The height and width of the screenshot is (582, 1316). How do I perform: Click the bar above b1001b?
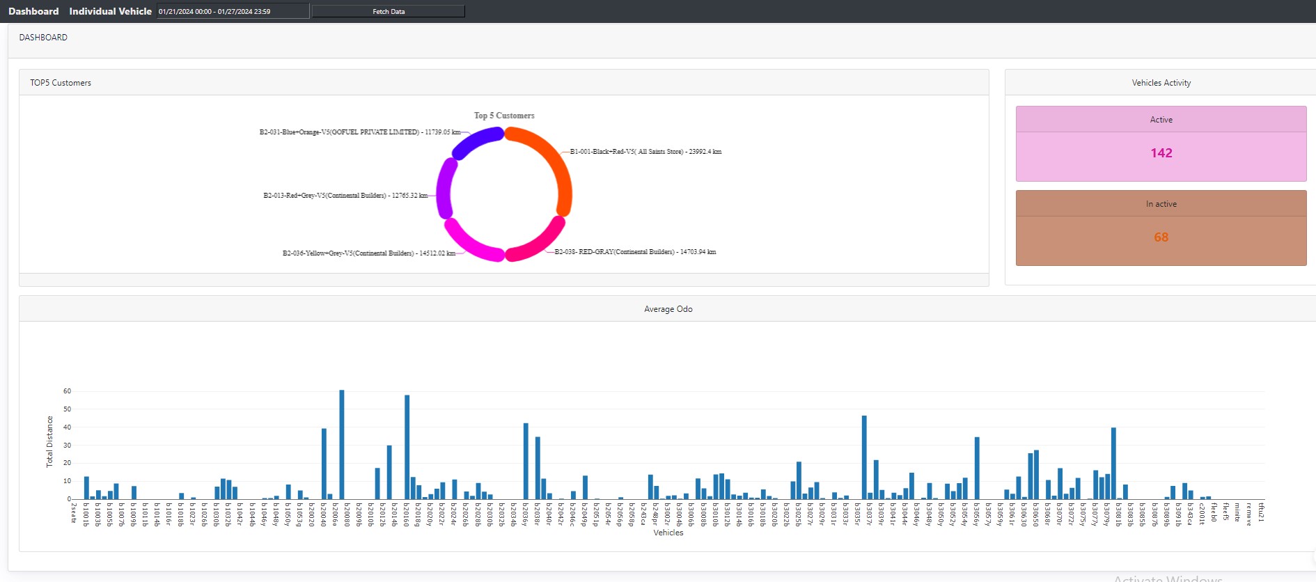click(86, 487)
